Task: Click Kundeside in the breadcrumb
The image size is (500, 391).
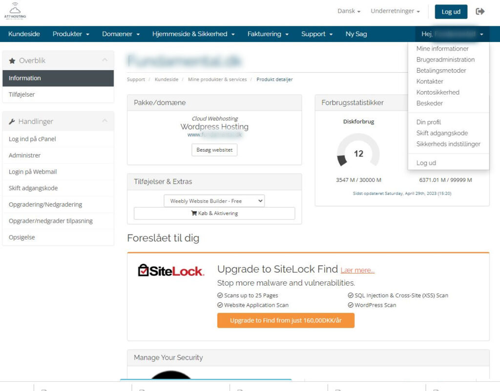Action: pos(166,79)
